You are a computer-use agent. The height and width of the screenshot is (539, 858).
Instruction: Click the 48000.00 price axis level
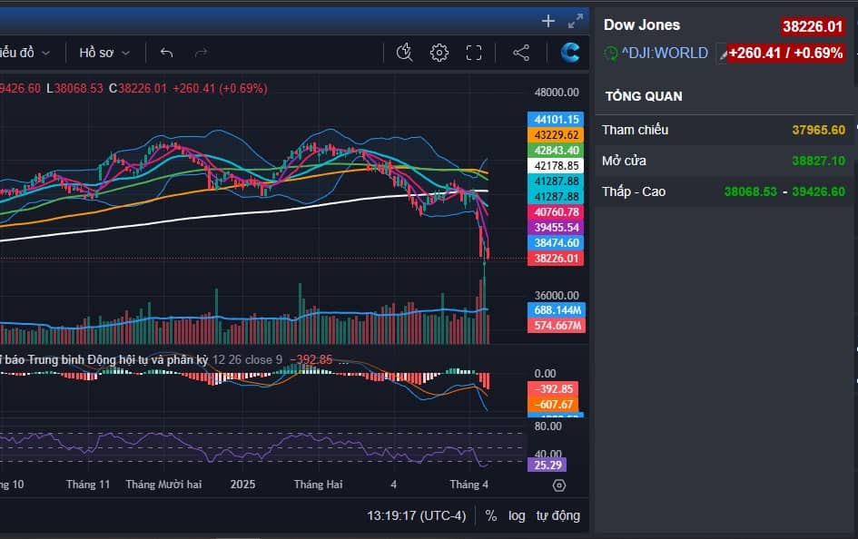[557, 93]
